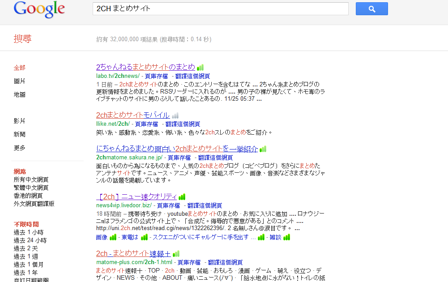This screenshot has height=282, width=448.
Task: Click gray rating bars beside 2chまとめサイトモバイル
Action: coord(175,115)
